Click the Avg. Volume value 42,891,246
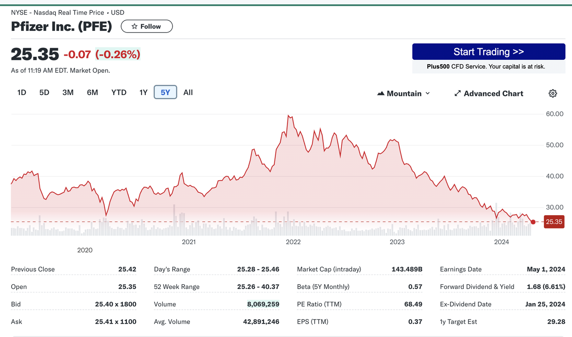 pyautogui.click(x=261, y=321)
